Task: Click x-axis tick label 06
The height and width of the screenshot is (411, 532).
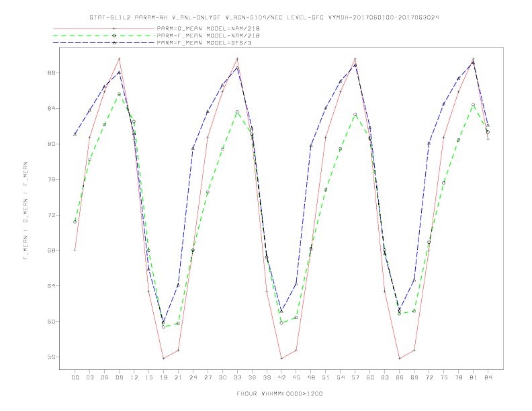Action: coord(105,377)
